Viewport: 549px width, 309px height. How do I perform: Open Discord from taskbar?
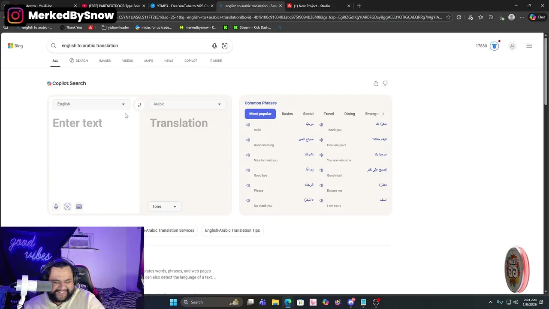tap(351, 302)
